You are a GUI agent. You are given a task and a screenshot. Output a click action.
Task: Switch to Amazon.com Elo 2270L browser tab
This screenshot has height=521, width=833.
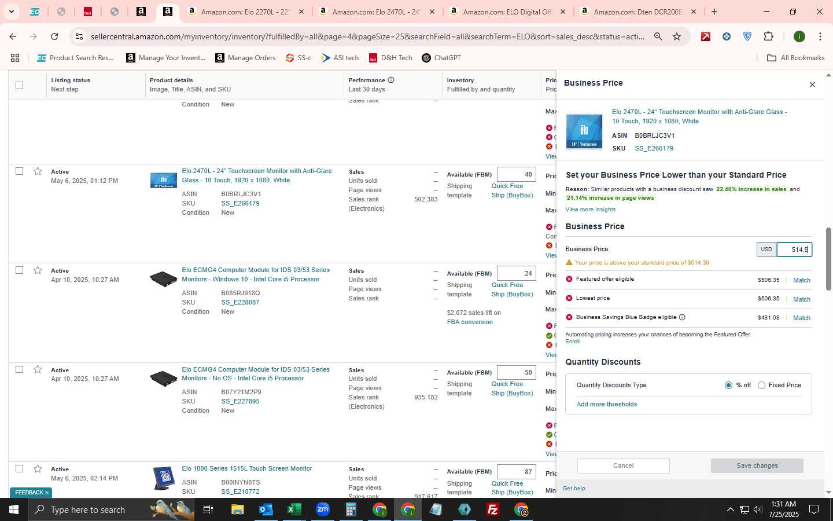click(245, 12)
